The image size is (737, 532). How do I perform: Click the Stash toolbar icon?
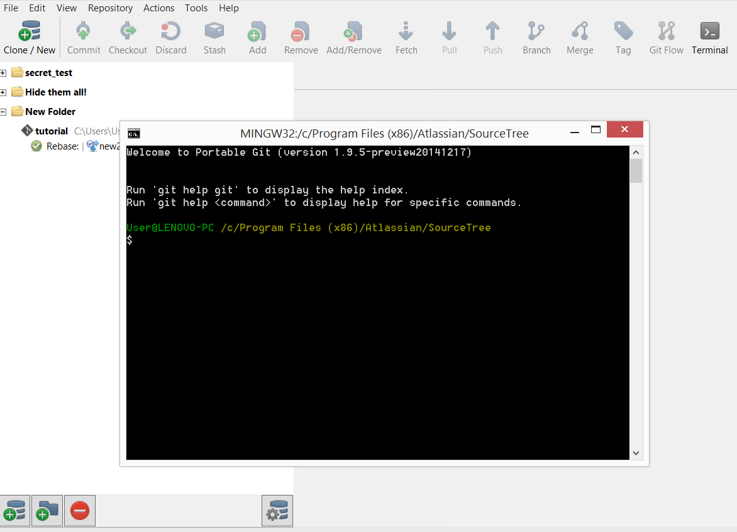(214, 31)
